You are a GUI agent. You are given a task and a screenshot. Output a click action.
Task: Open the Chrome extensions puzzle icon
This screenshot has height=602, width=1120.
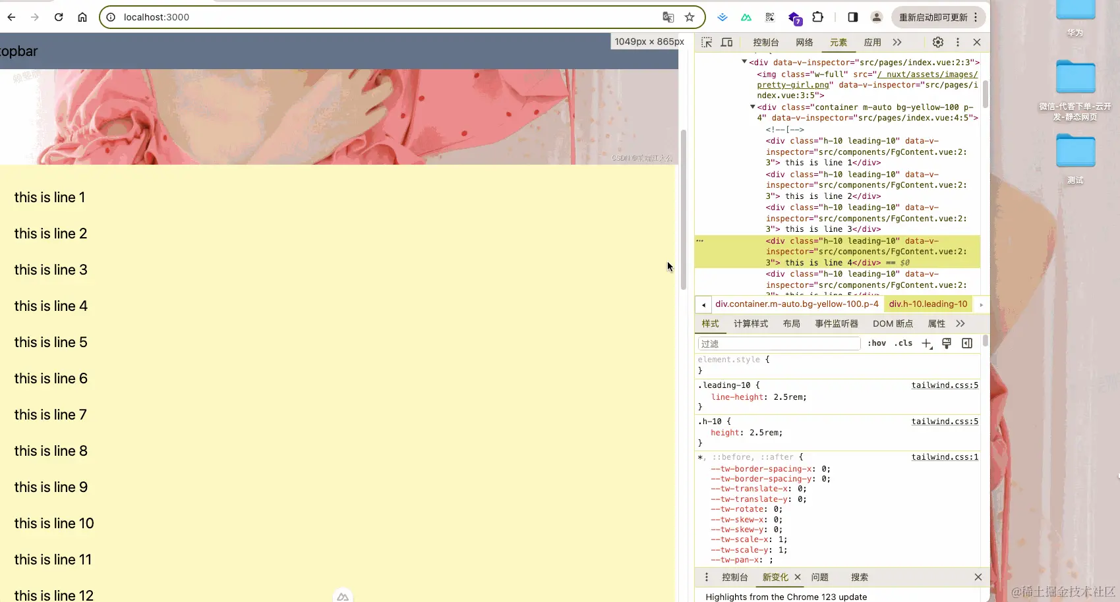point(817,17)
